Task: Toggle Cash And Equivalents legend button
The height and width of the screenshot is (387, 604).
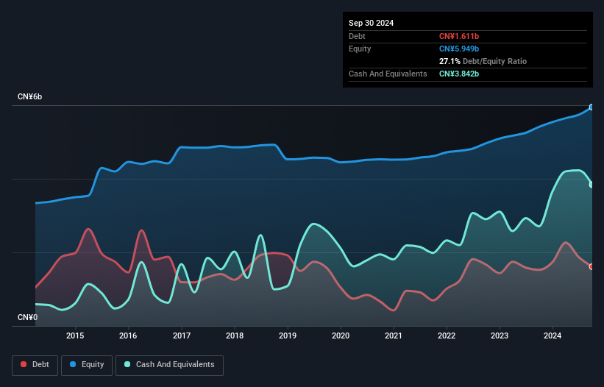Action: point(169,365)
